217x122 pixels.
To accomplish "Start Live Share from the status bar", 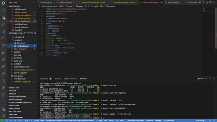I will pos(39,121).
